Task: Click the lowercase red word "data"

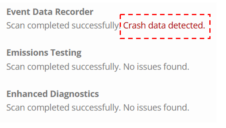Action: 157,25
